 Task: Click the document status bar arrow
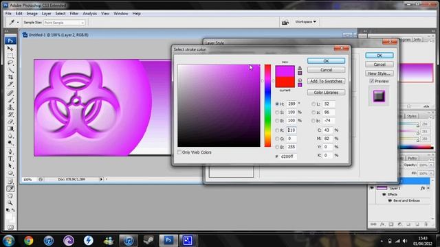(x=101, y=179)
